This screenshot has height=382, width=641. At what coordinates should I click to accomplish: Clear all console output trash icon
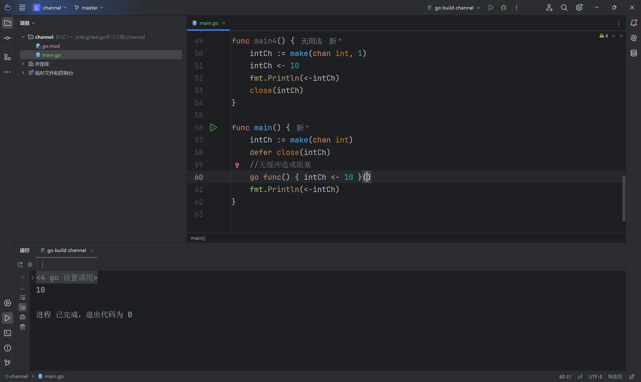(x=23, y=327)
